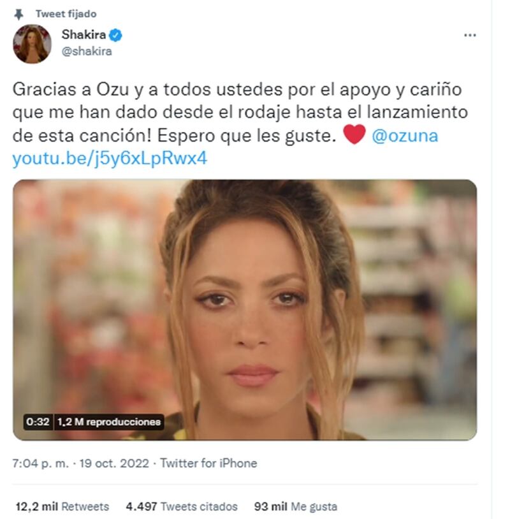View the 93 mil Me gusta list
The width and height of the screenshot is (510, 519).
tap(296, 507)
